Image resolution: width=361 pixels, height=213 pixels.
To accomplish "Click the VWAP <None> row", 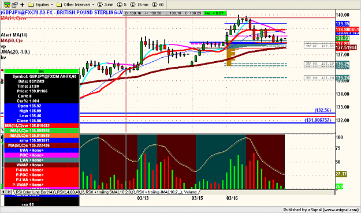I will click(x=42, y=165).
